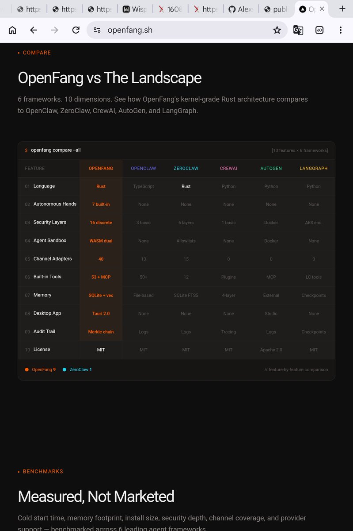Click the Desktop App row label

(x=47, y=313)
